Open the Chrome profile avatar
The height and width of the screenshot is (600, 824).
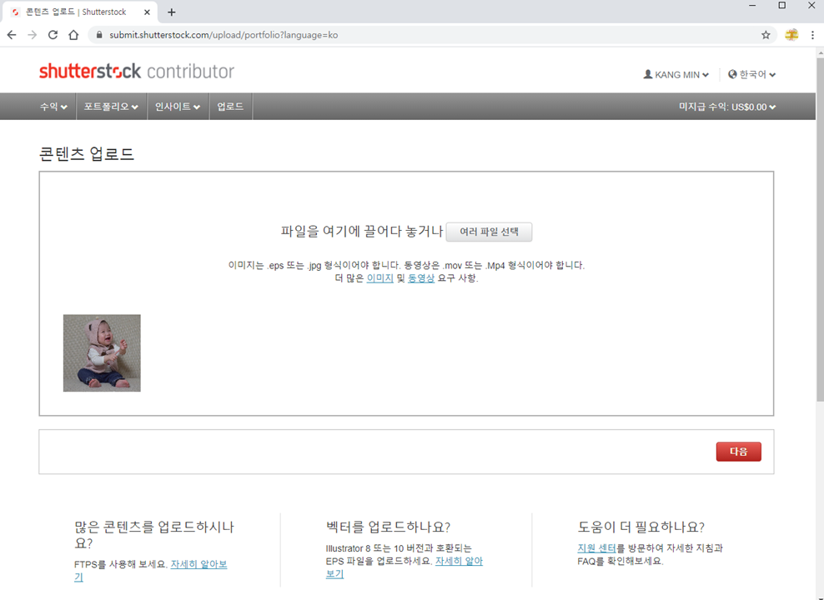coord(791,35)
